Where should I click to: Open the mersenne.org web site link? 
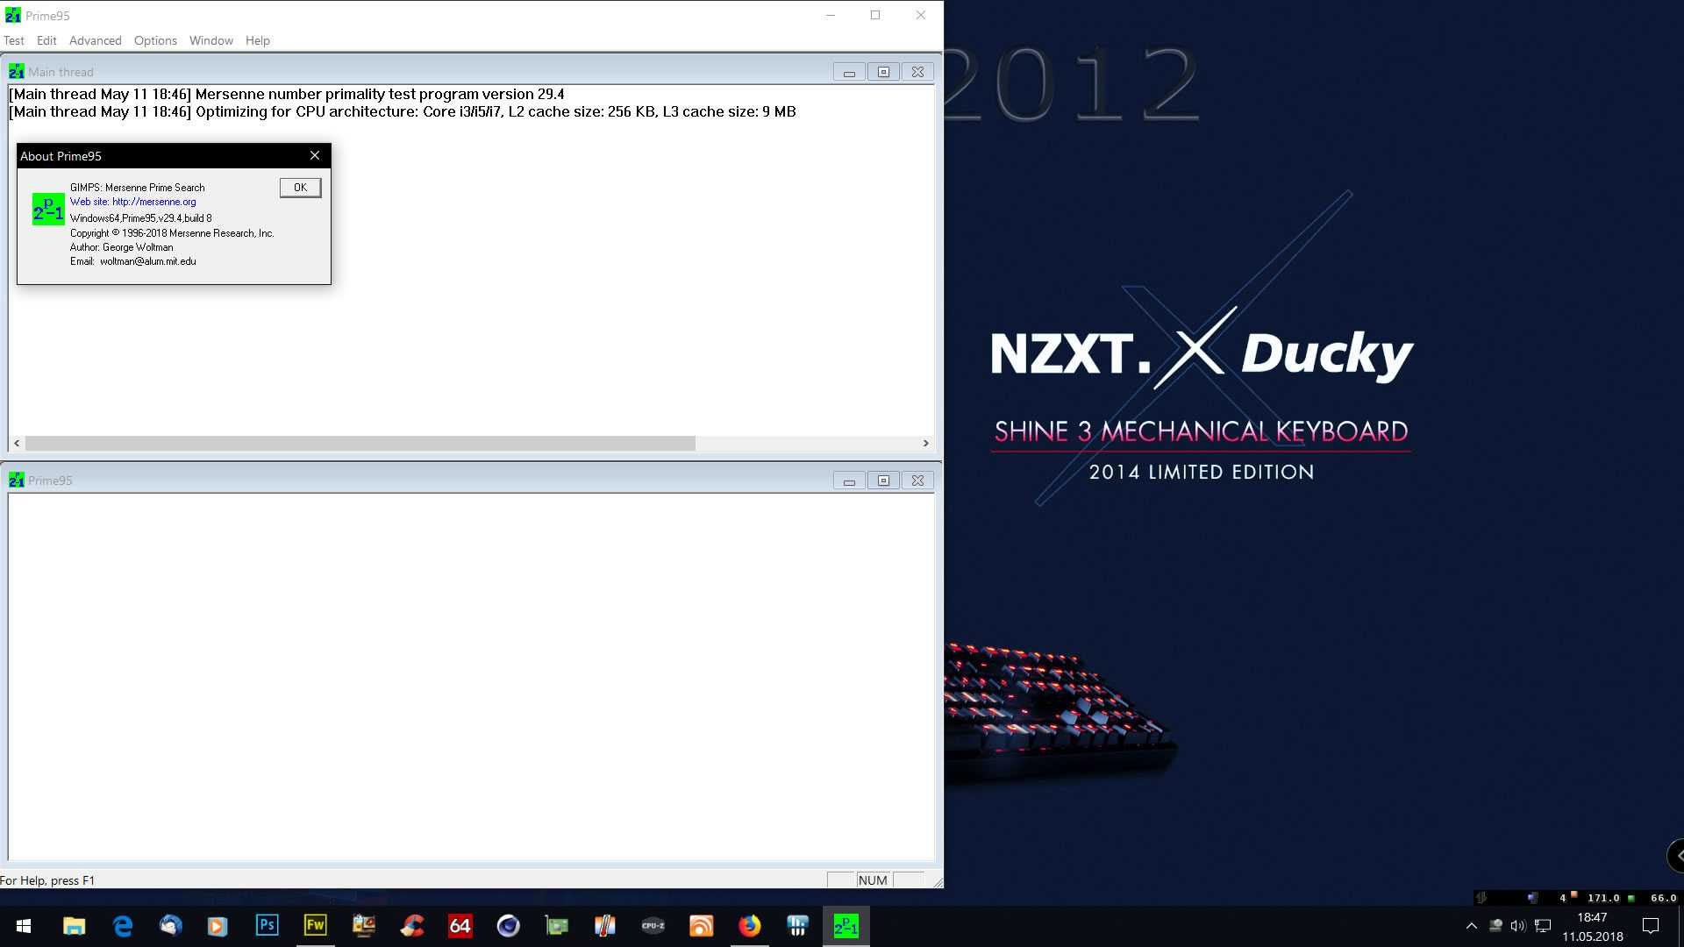pos(153,202)
